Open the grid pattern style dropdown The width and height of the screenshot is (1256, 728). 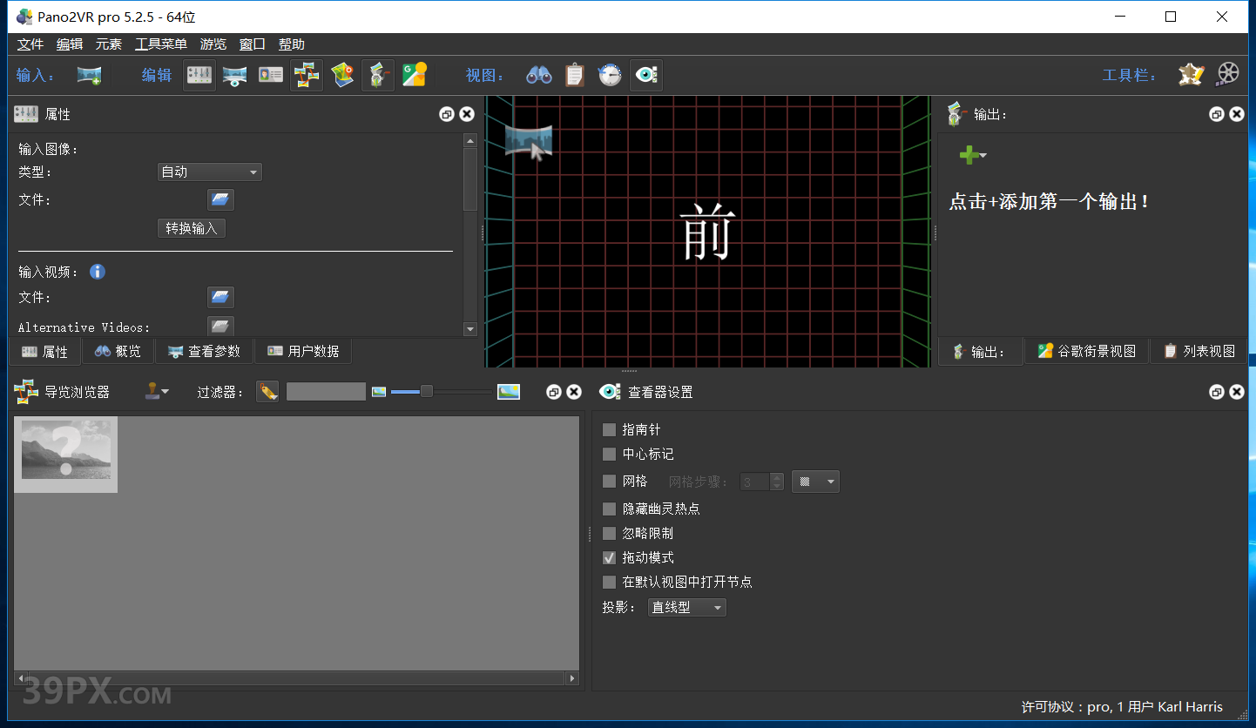coord(815,482)
